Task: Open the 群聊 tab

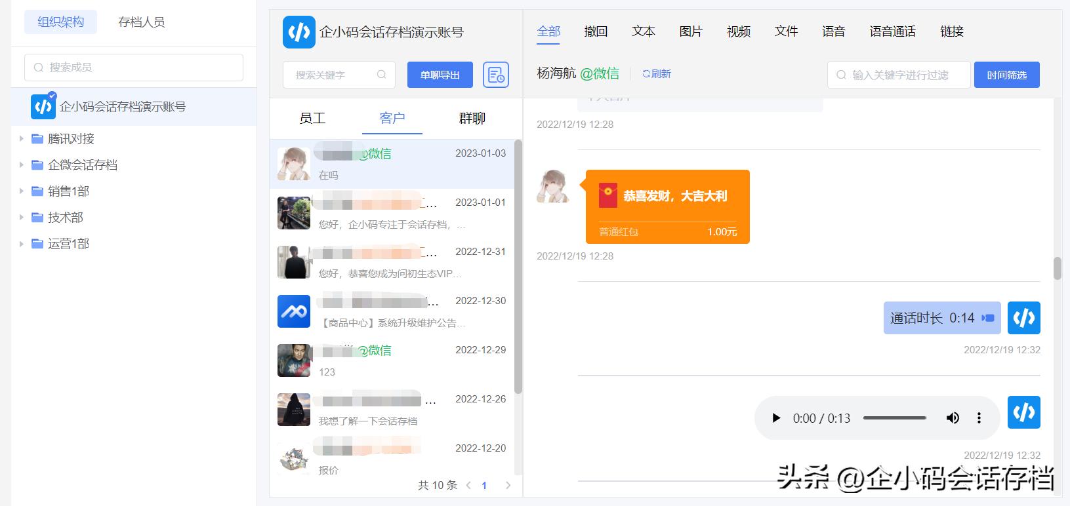Action: pos(472,118)
